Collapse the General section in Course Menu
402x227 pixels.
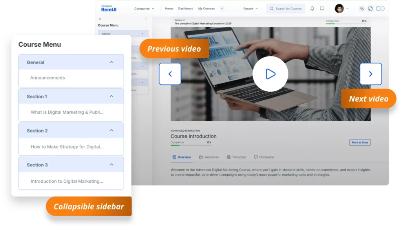(111, 62)
